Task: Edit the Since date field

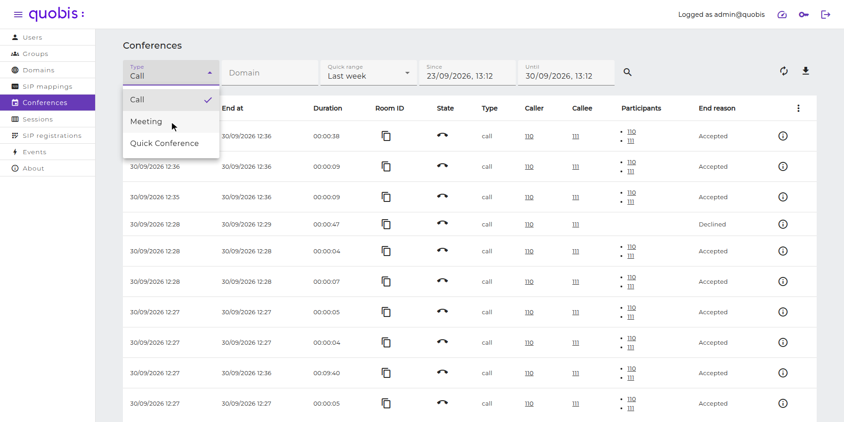Action: [x=468, y=73]
